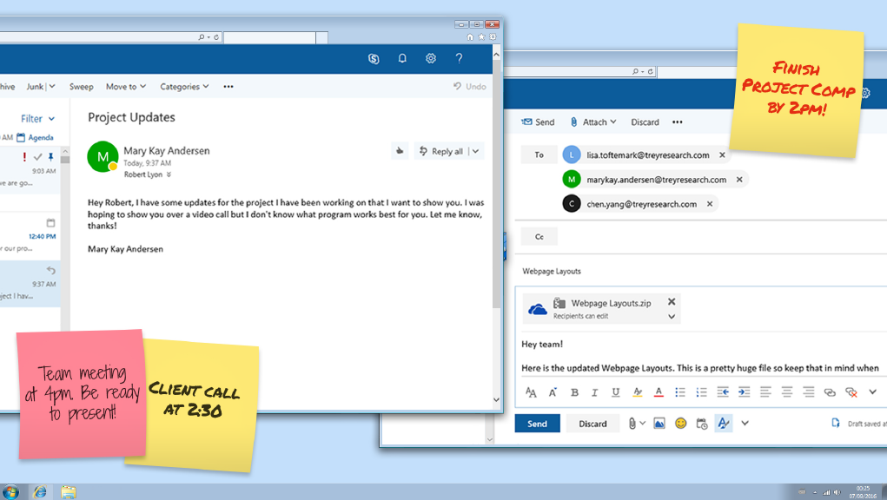887x500 pixels.
Task: Send the email with the blue Send button
Action: [538, 423]
